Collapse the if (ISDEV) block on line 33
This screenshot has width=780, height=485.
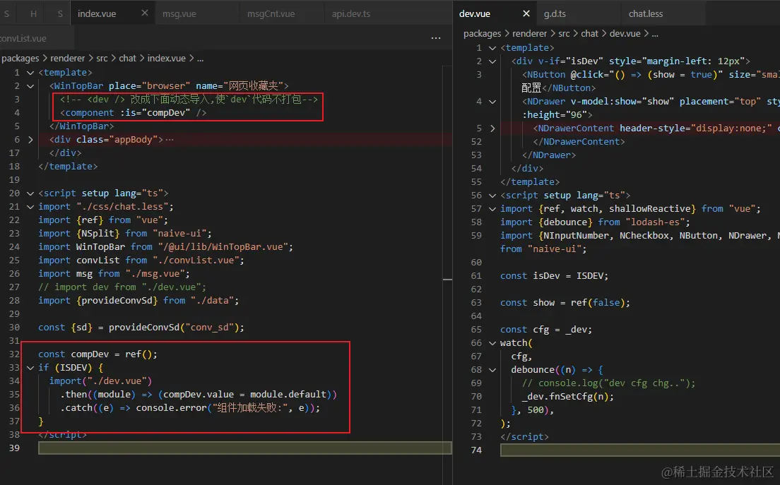pyautogui.click(x=30, y=368)
